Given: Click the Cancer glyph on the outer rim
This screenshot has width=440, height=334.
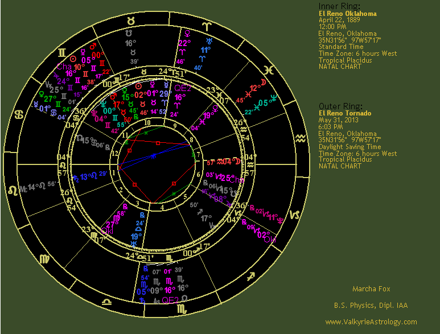Looking at the screenshot, I should [18, 114].
